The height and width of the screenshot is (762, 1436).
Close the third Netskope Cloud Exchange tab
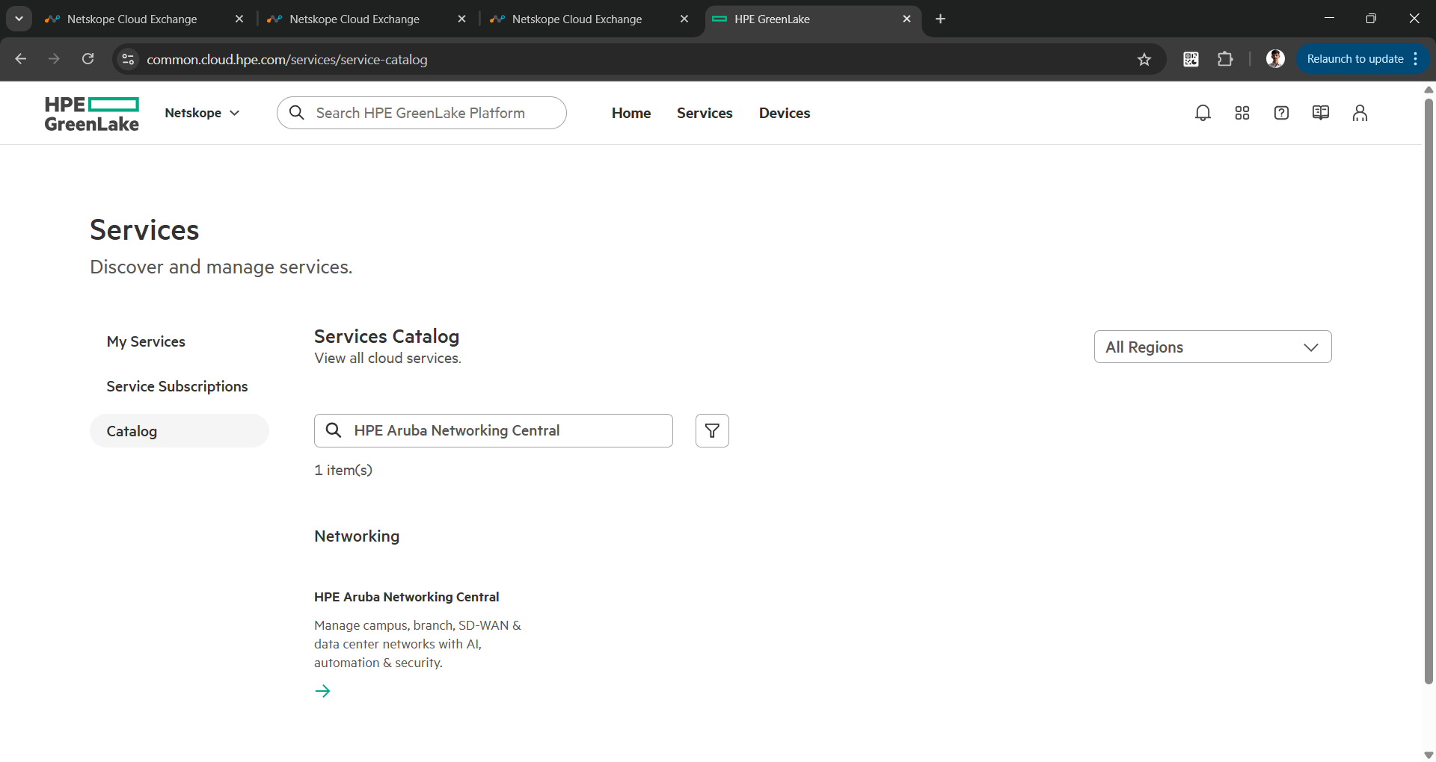tap(684, 19)
